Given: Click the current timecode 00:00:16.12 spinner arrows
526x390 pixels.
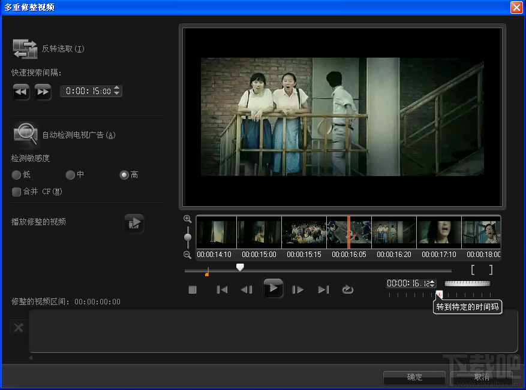Looking at the screenshot, I should (x=432, y=283).
